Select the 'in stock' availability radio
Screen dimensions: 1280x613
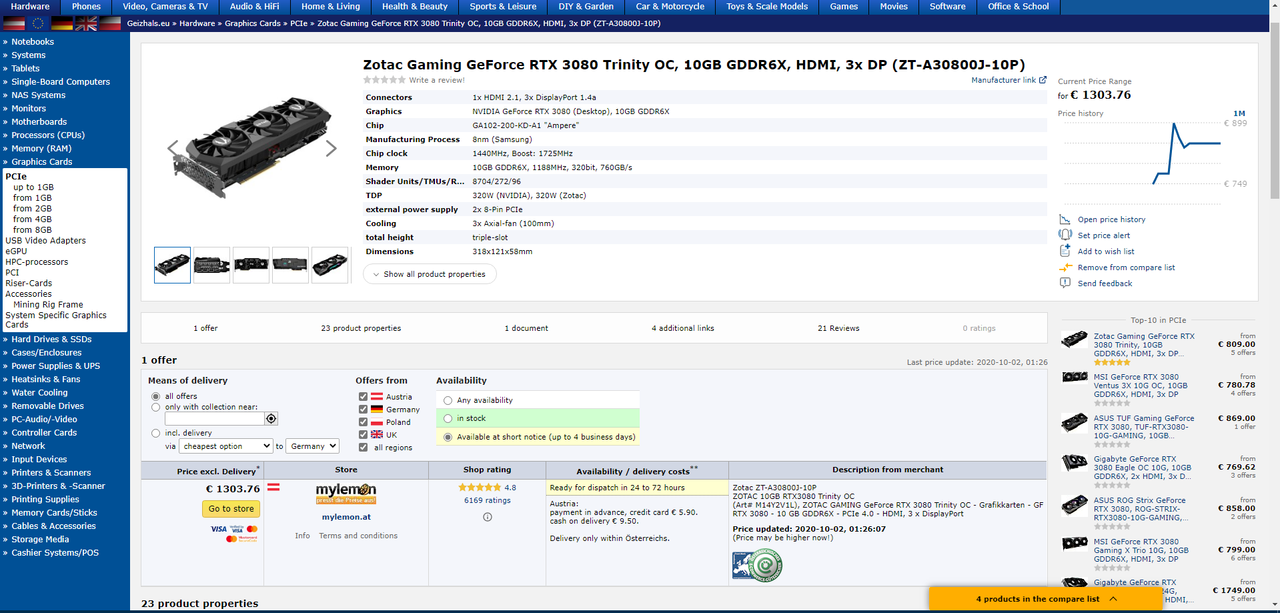[448, 418]
